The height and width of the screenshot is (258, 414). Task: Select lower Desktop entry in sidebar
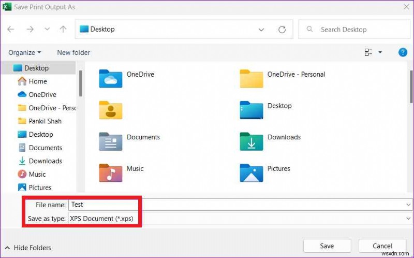(x=35, y=134)
